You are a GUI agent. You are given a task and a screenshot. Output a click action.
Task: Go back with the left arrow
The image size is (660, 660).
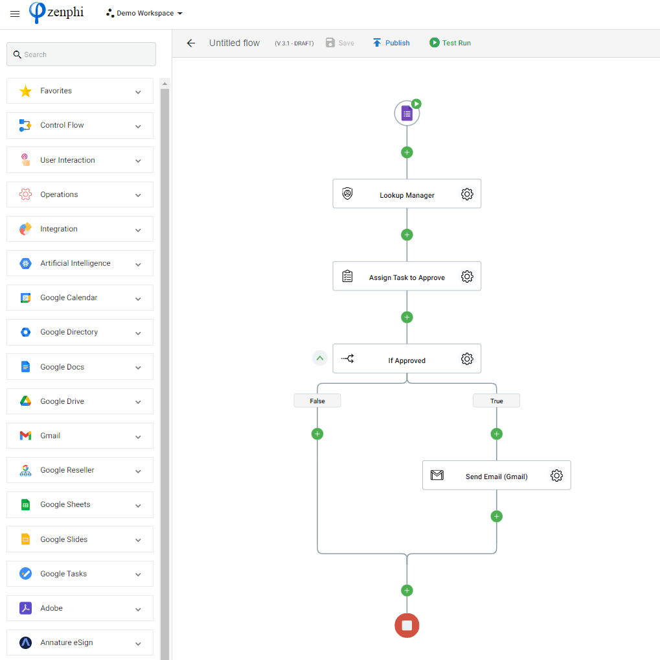pos(191,43)
